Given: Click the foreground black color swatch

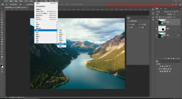Looking at the screenshot, I should 1,66.
